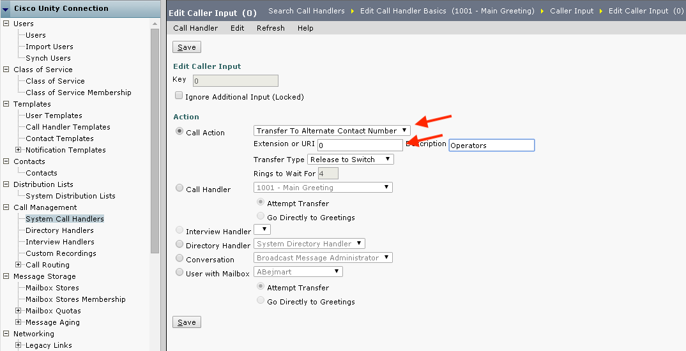Collapse the Networking tree section

pos(6,334)
